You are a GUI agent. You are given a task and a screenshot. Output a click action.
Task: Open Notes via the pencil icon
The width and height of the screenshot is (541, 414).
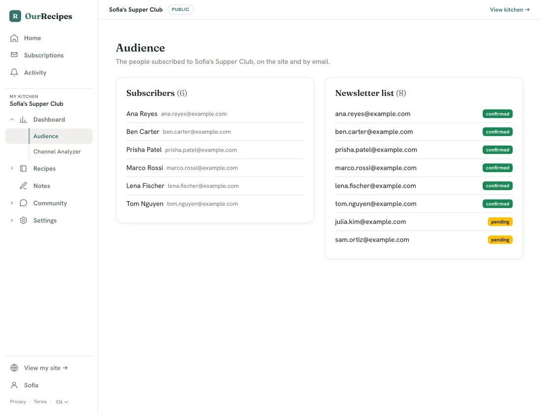tap(23, 185)
